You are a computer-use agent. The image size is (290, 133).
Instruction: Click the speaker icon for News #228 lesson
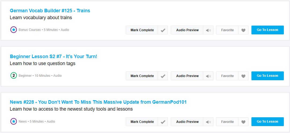[208, 122]
